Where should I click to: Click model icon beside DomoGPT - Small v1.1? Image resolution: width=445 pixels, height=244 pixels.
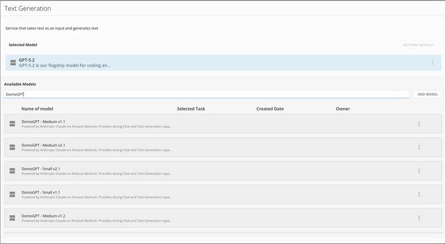click(x=12, y=195)
